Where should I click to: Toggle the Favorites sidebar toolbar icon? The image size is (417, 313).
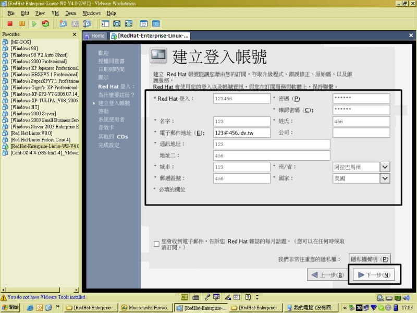105,23
